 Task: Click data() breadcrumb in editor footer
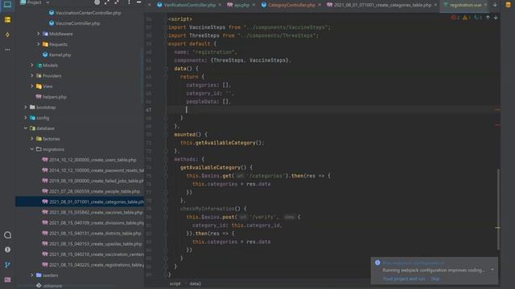coord(195,283)
